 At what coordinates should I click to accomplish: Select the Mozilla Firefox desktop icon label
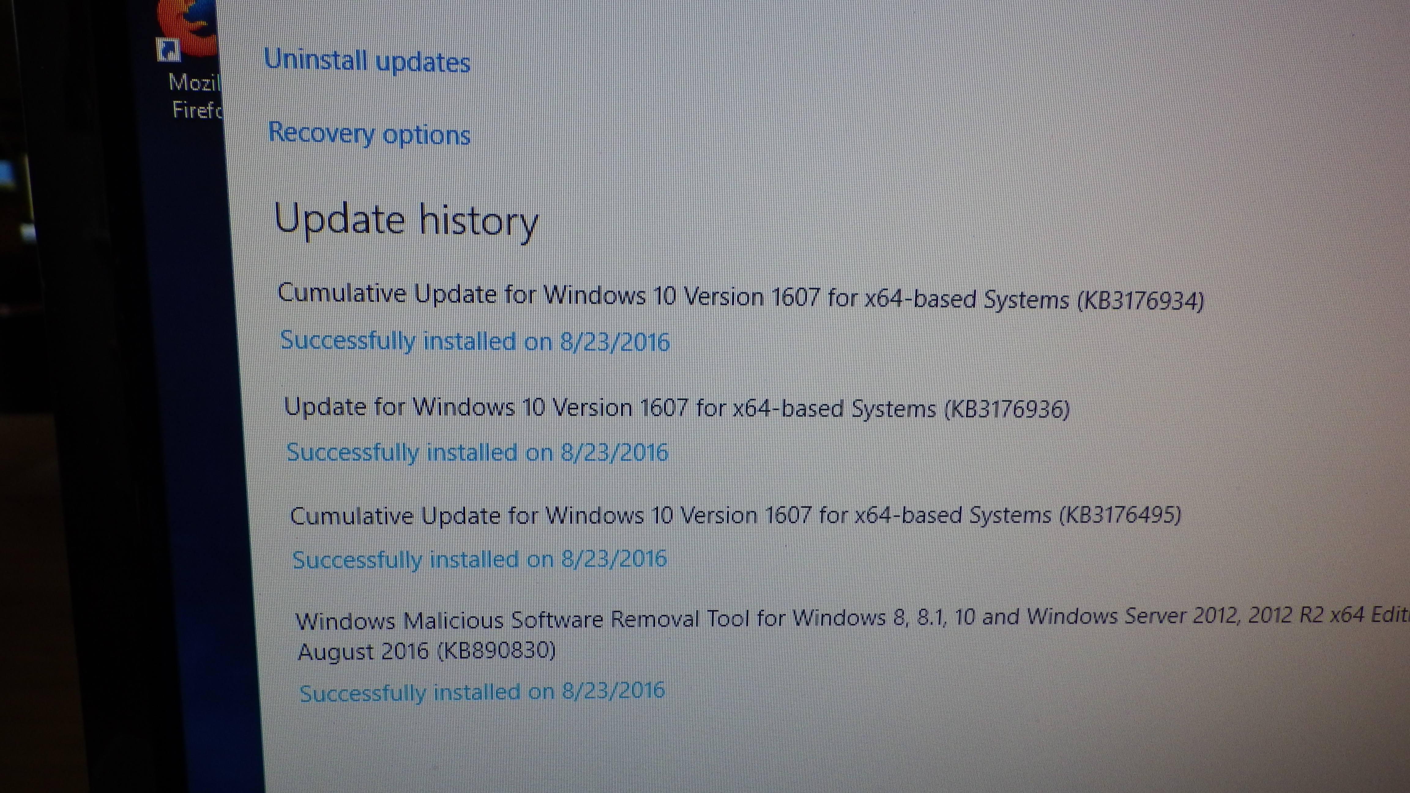click(x=196, y=96)
